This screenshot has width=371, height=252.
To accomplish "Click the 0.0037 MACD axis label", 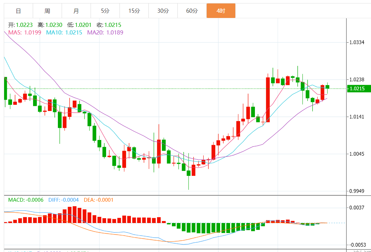I will (357, 208).
